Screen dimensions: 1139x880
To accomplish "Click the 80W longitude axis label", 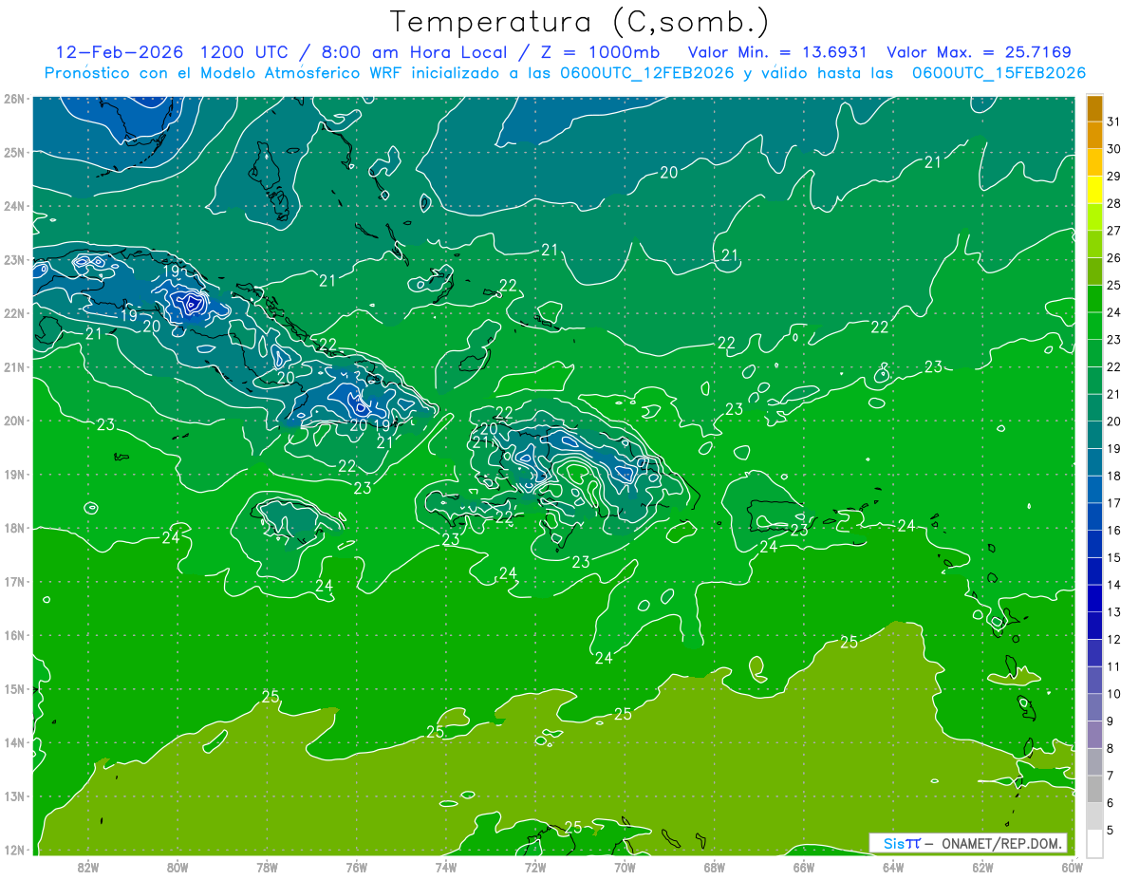I will pyautogui.click(x=177, y=866).
